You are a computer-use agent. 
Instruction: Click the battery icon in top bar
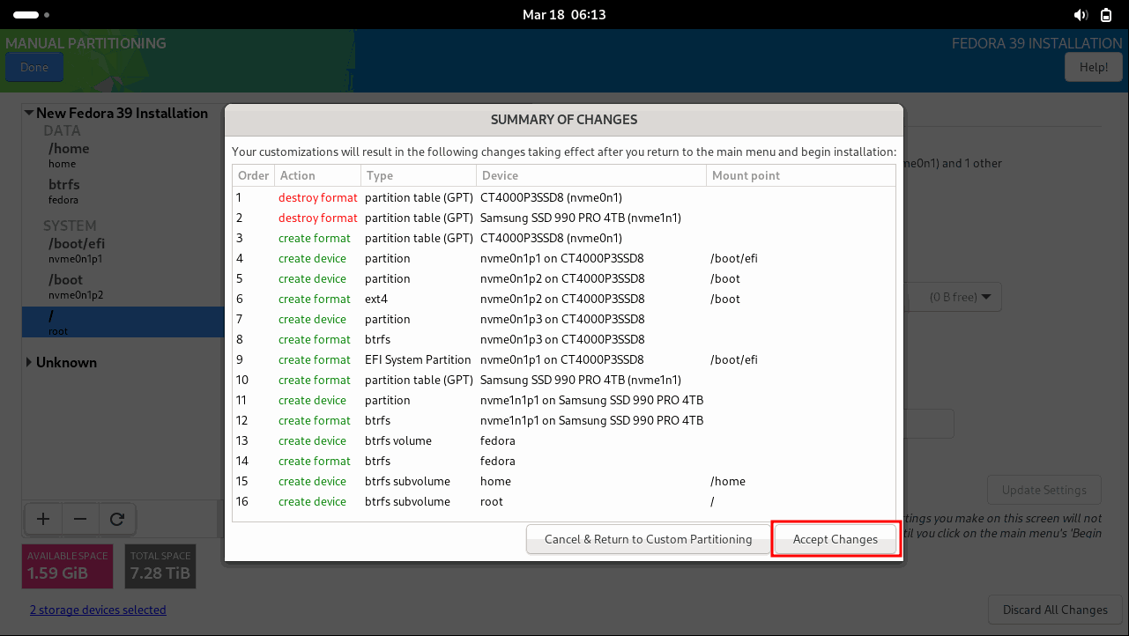point(1106,15)
